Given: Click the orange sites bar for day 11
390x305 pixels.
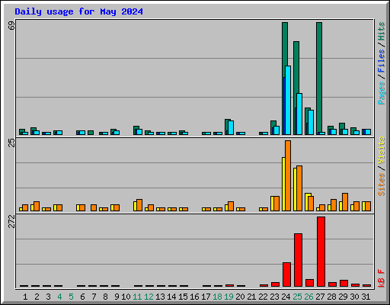Looking at the screenshot, I should [139, 205].
